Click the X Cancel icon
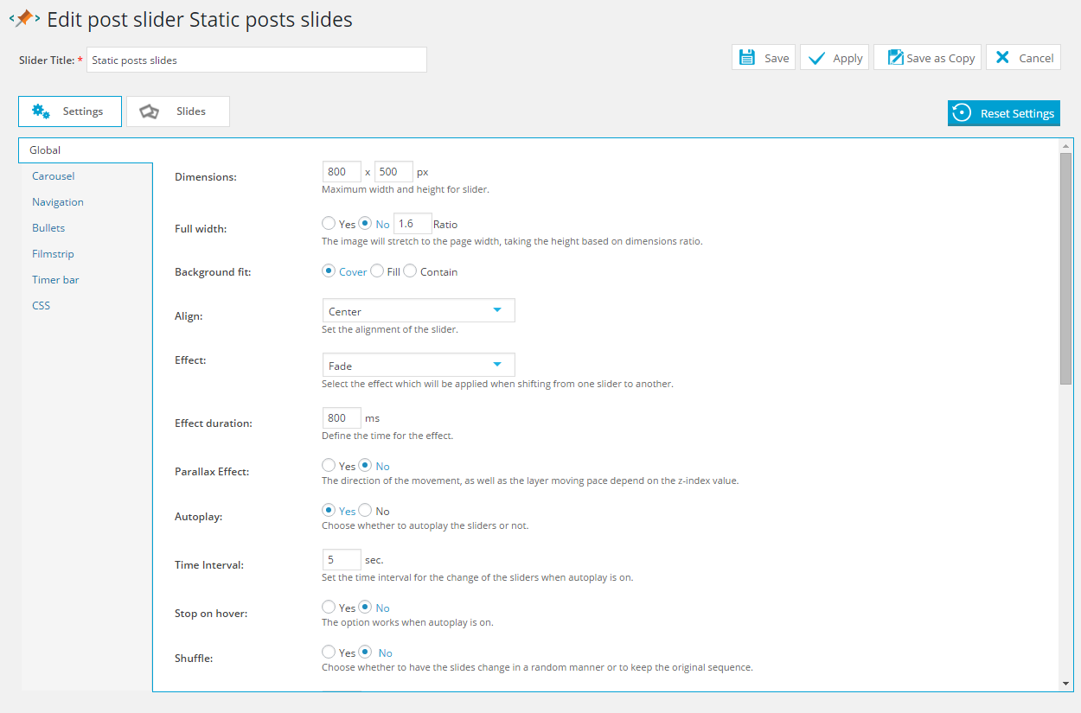The width and height of the screenshot is (1081, 713). [1002, 58]
